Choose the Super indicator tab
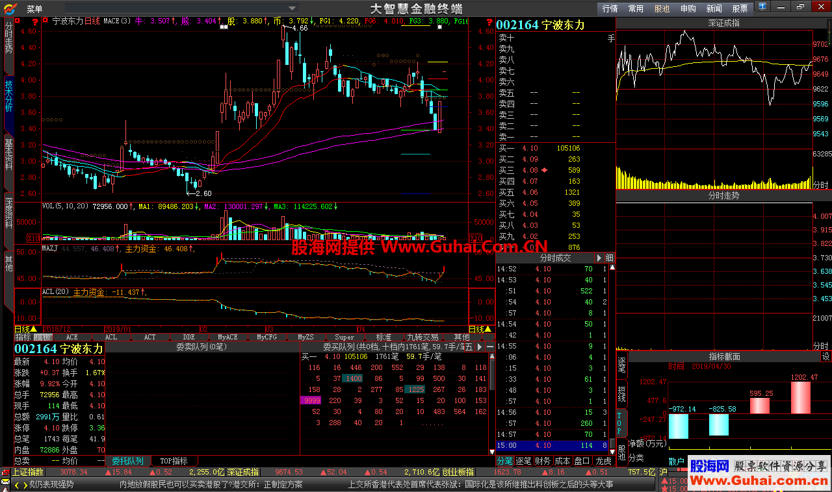This screenshot has height=492, width=832. [344, 338]
